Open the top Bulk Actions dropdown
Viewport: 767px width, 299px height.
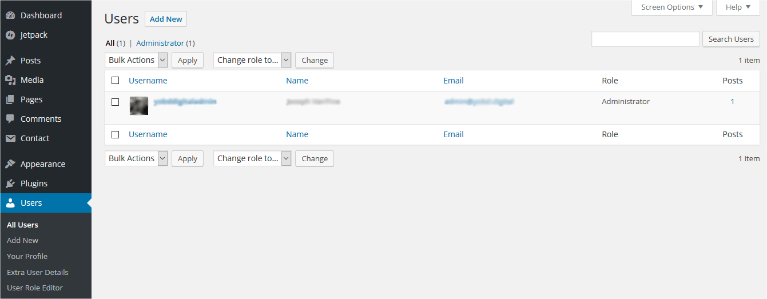point(136,60)
